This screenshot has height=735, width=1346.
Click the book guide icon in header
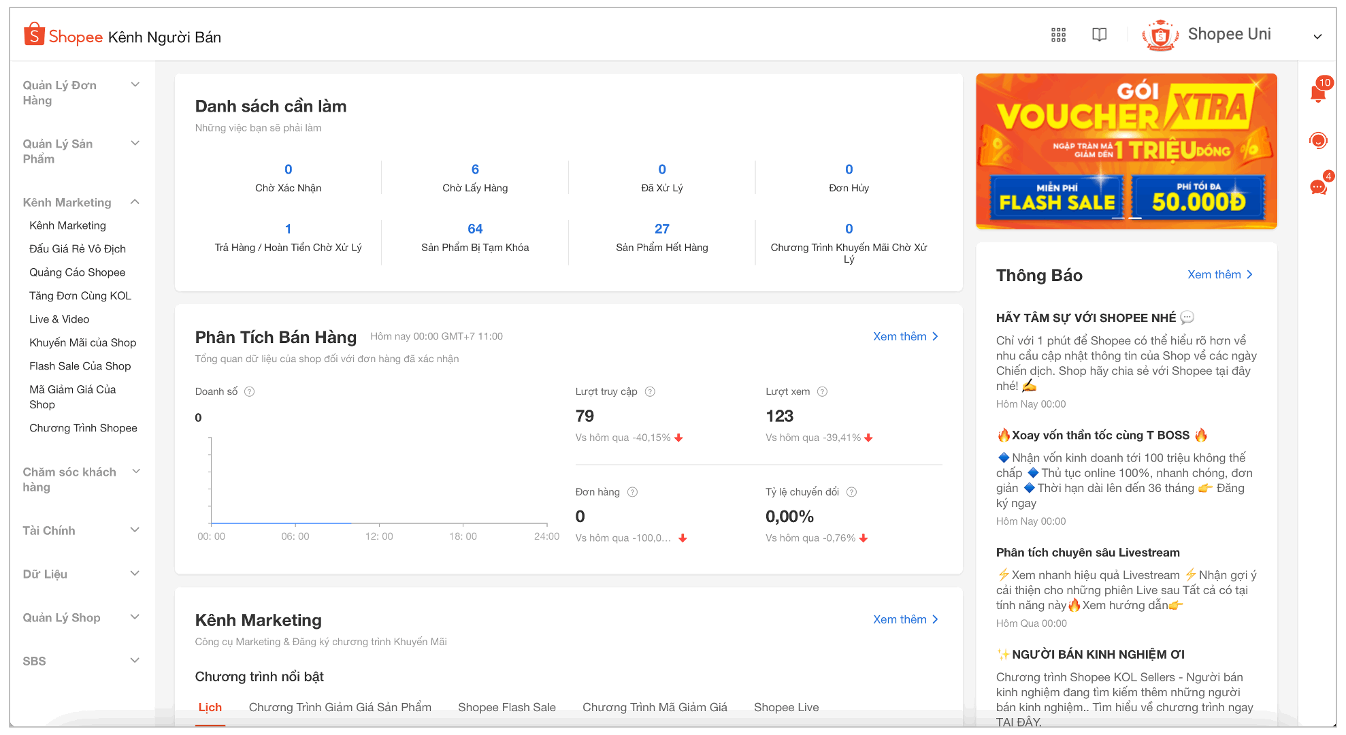point(1099,35)
